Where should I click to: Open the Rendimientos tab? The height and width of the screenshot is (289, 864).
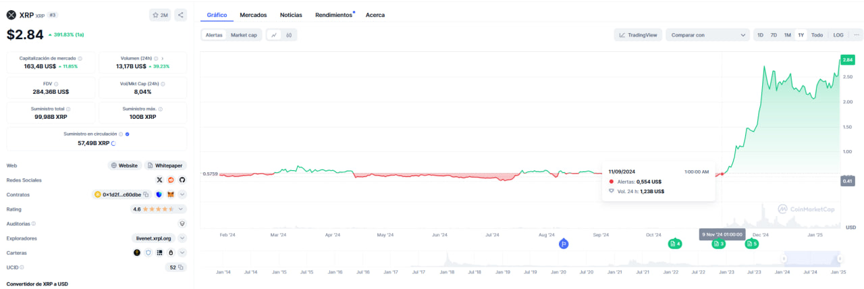click(334, 15)
